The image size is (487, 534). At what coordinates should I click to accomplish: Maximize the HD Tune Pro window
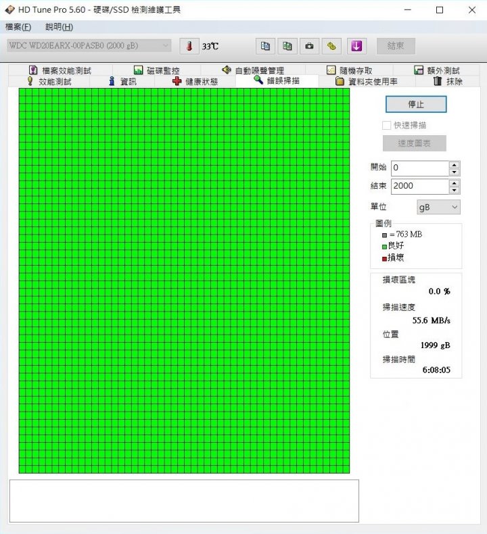tap(440, 10)
